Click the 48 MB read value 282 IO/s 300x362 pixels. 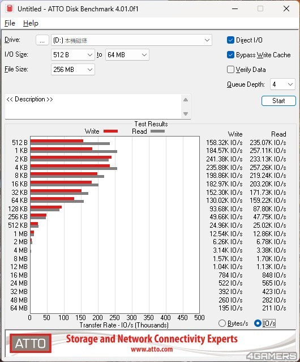274,300
